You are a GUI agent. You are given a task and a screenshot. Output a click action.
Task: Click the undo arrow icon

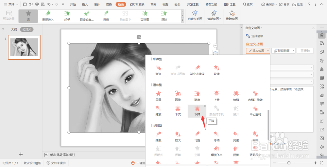[49, 4]
